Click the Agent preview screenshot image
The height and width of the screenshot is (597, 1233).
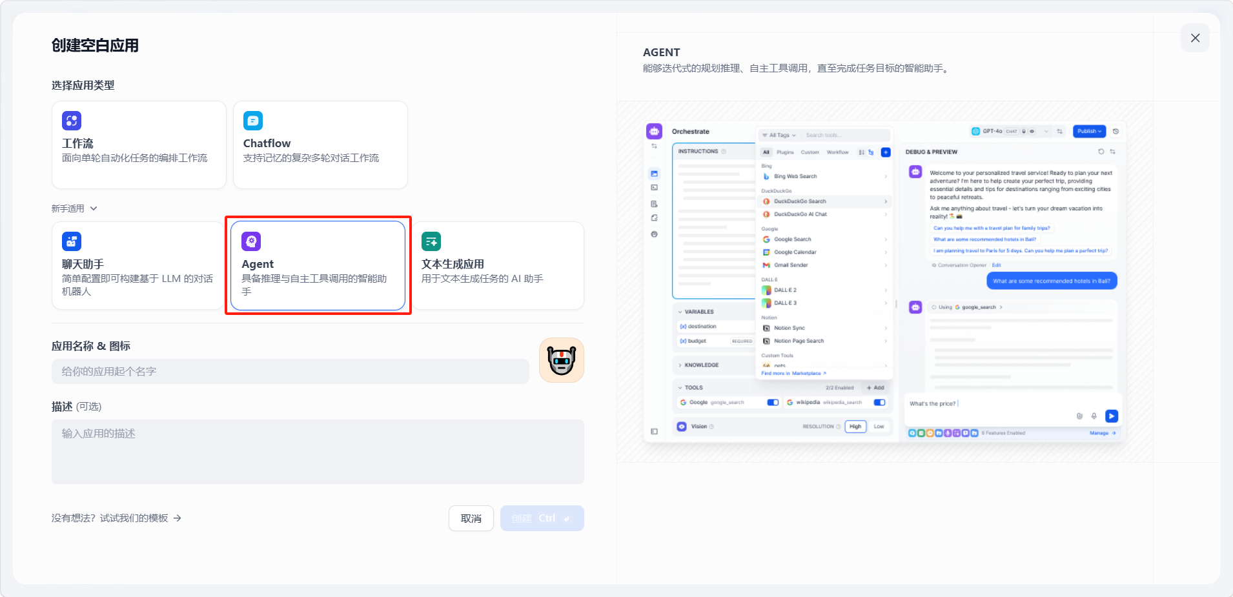click(x=884, y=281)
